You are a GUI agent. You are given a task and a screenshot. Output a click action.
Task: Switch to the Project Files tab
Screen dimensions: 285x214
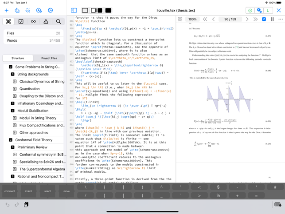[x=49, y=58]
